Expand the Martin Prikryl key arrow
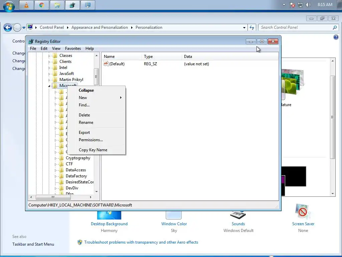This screenshot has width=342, height=257. pos(49,80)
